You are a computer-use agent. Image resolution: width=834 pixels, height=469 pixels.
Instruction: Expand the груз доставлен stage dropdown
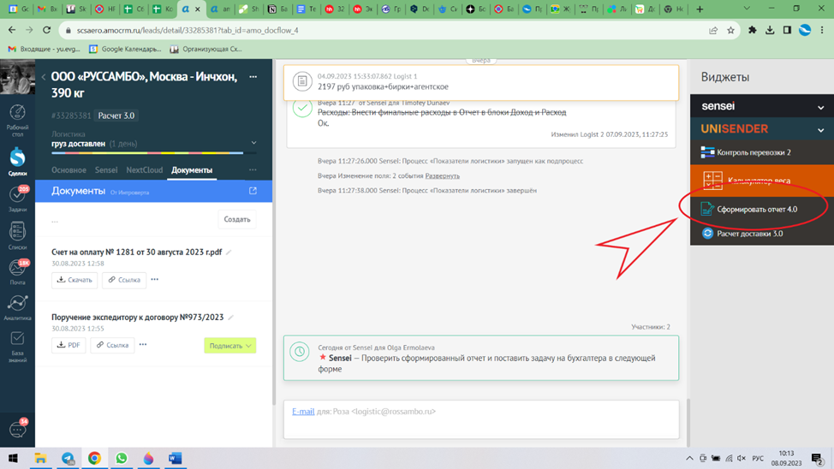253,143
